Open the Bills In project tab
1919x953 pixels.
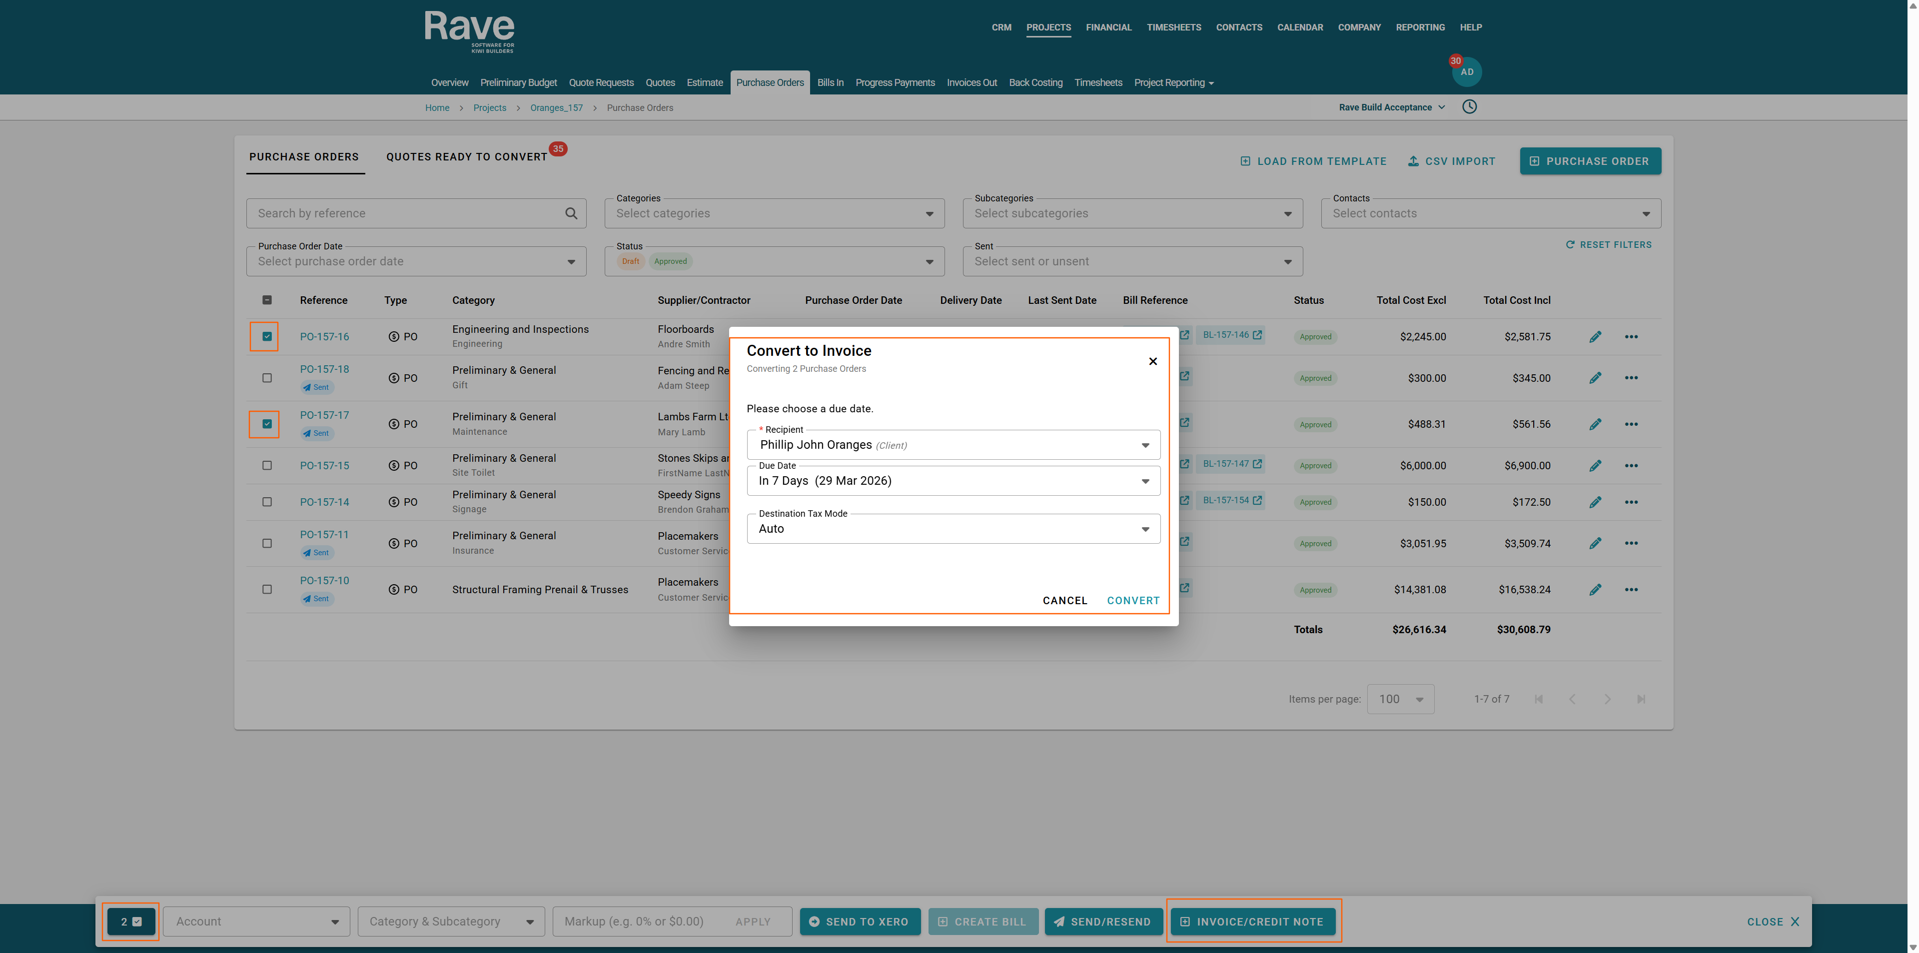click(830, 83)
